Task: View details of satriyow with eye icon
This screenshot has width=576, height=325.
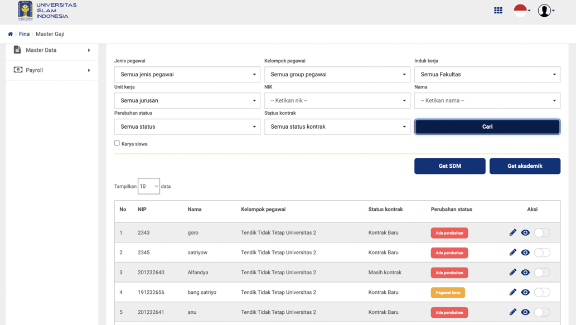Action: (525, 253)
